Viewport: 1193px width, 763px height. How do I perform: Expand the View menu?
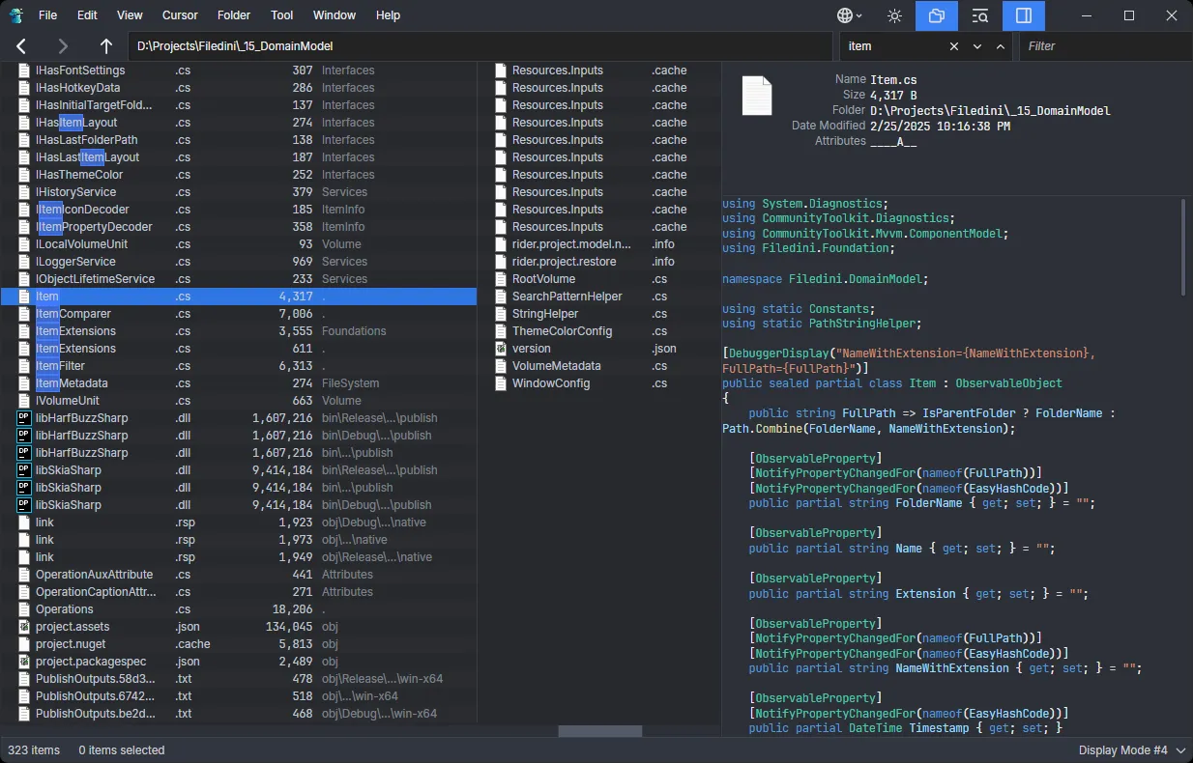pyautogui.click(x=130, y=15)
